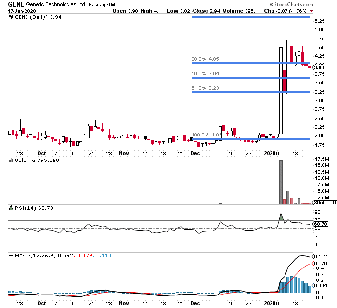The width and height of the screenshot is (337, 308).
Task: Click the red 0.479 value in MACD legend
Action: coord(85,255)
